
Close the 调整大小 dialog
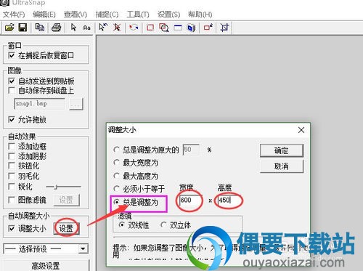301,130
